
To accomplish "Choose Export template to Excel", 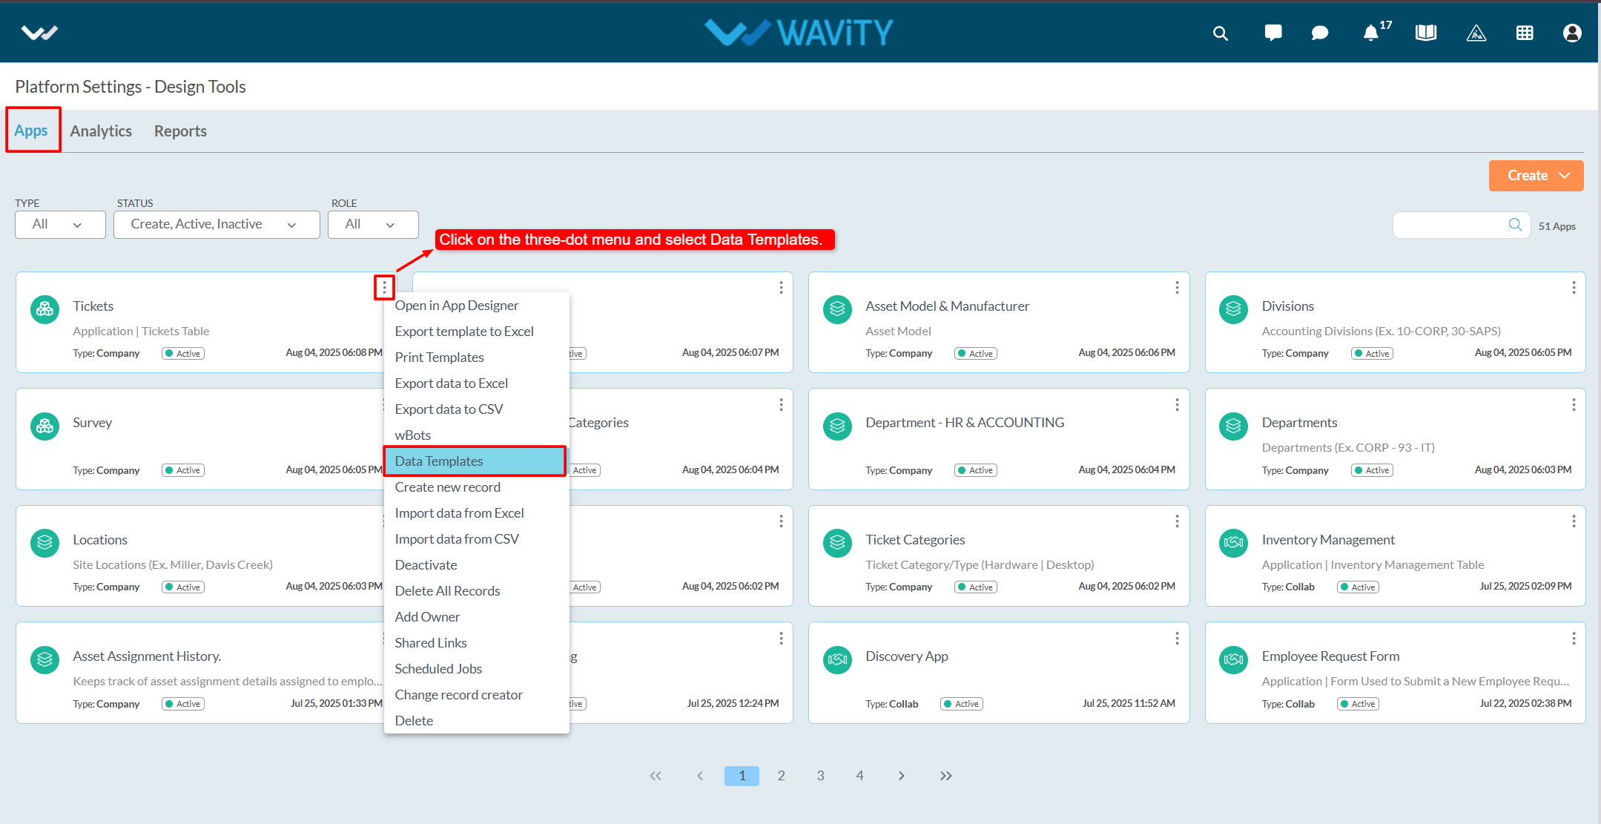I will coord(477,332).
